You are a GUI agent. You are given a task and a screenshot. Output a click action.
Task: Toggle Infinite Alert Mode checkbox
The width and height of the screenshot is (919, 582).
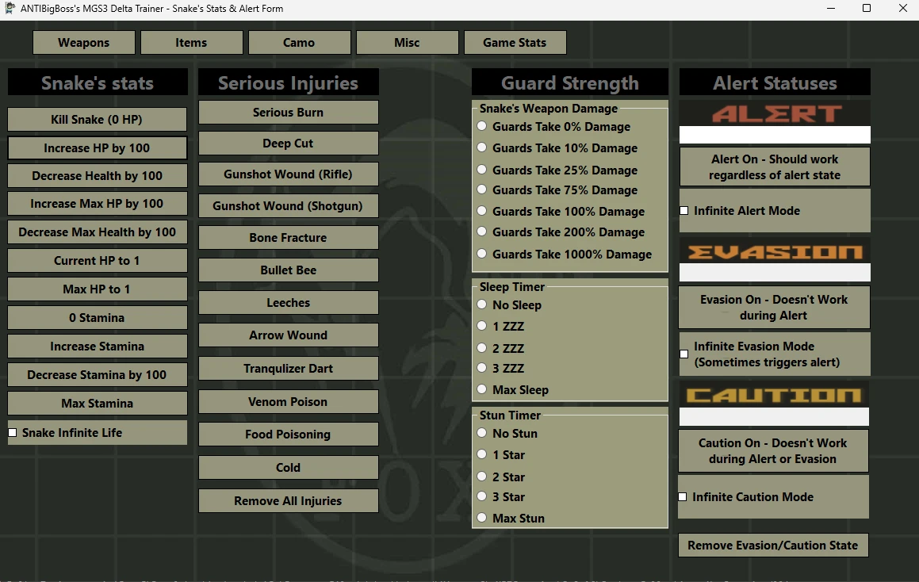click(684, 211)
